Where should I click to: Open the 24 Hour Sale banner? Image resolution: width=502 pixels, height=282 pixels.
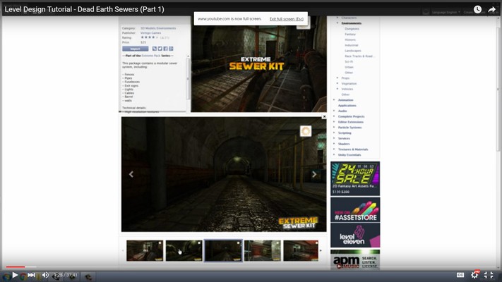tap(355, 179)
